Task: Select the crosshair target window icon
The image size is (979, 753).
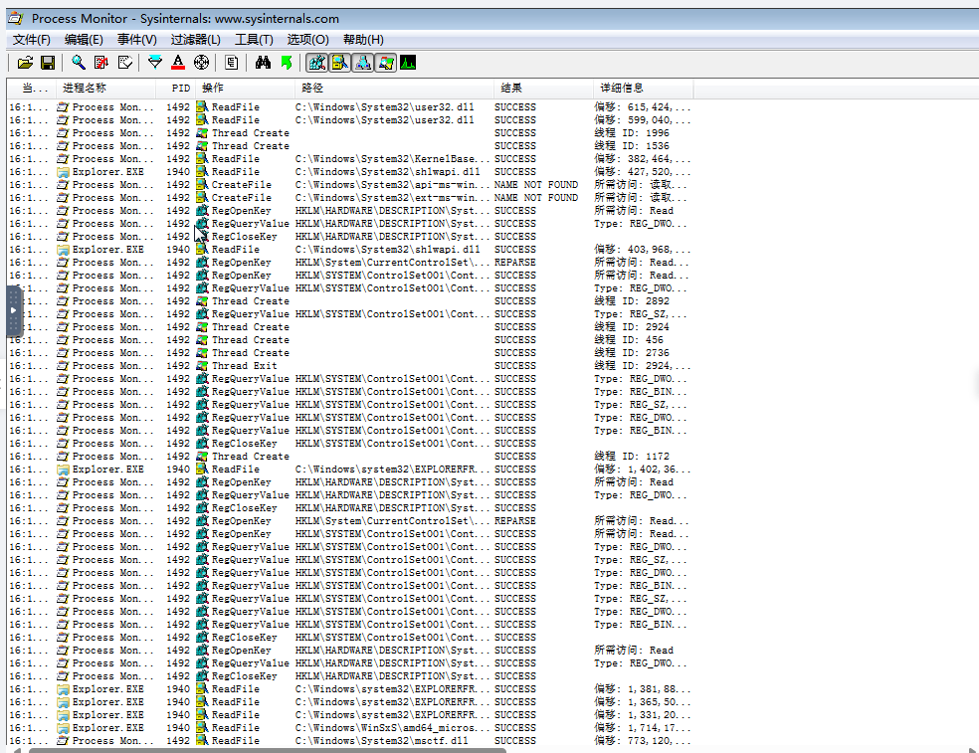Action: pyautogui.click(x=201, y=63)
